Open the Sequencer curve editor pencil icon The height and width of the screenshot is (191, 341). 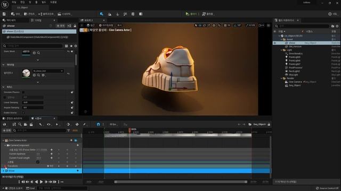[84, 124]
